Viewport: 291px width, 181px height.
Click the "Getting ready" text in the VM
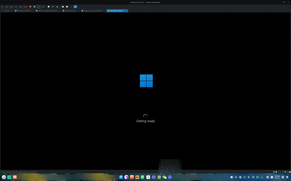[145, 121]
